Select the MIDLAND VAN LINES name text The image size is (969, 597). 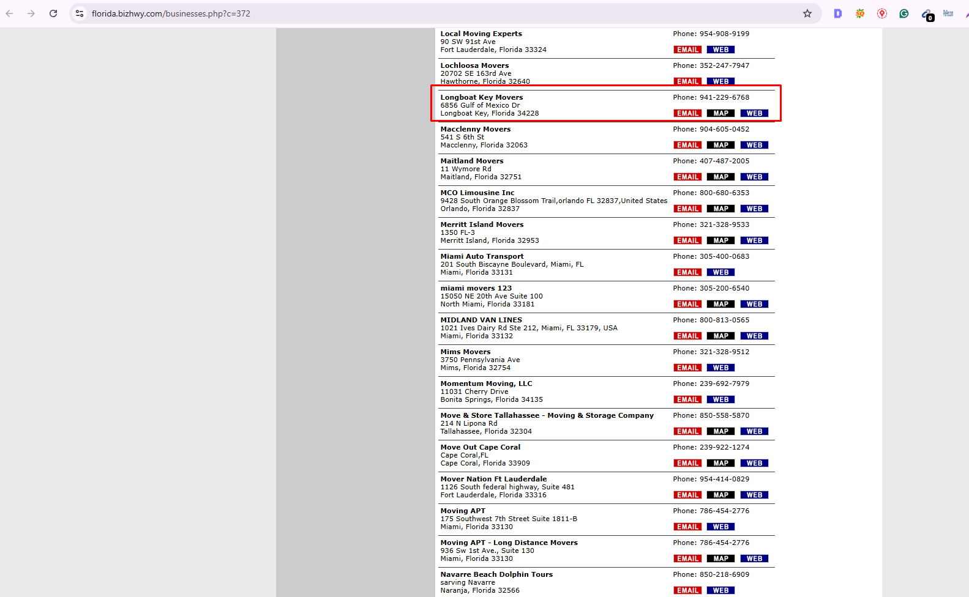pos(481,321)
